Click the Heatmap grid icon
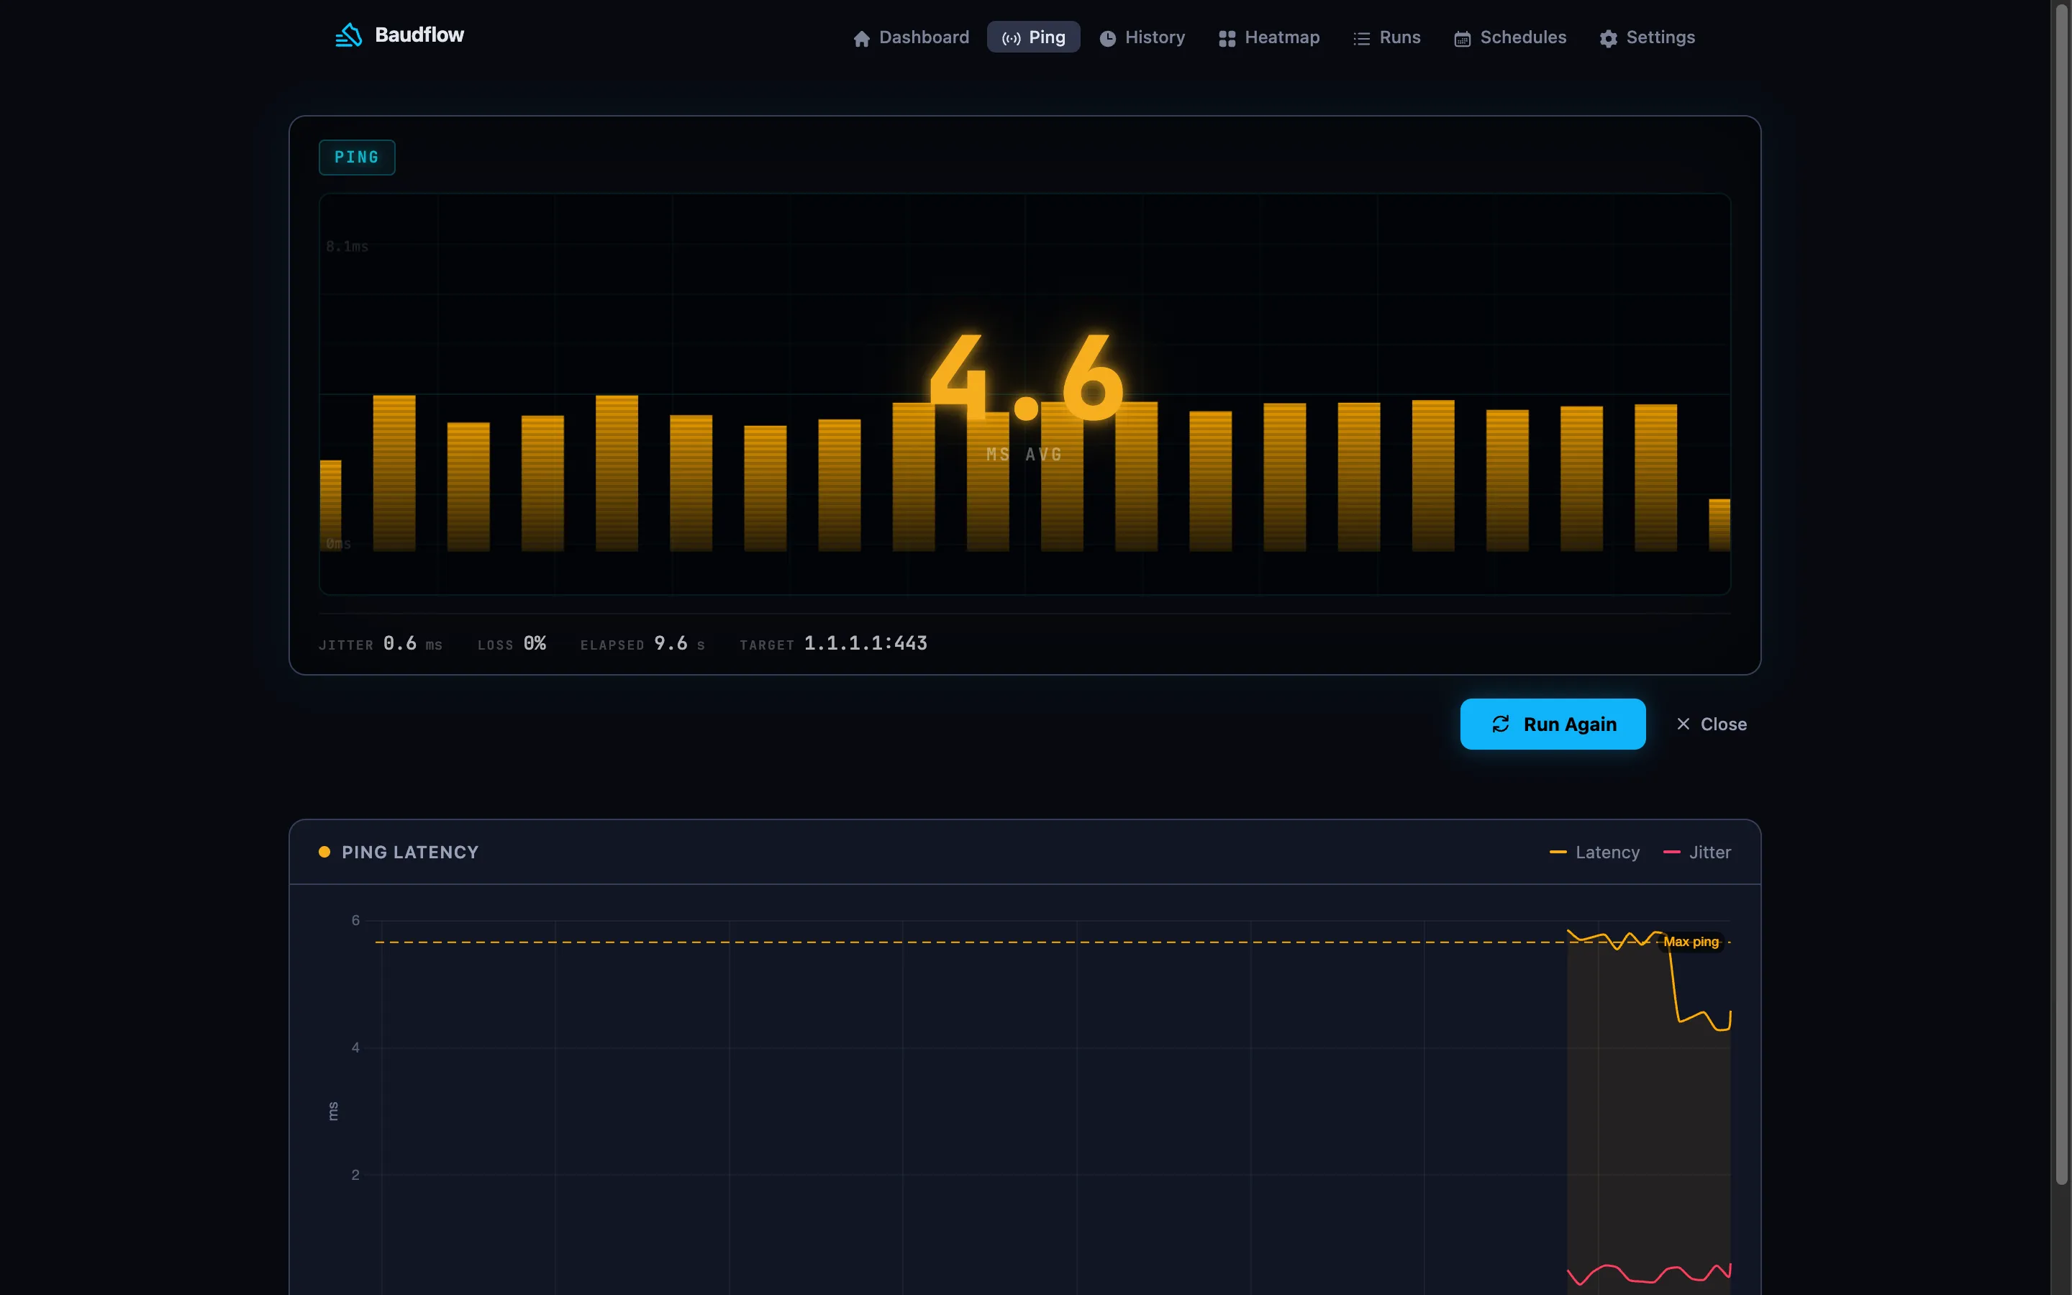The width and height of the screenshot is (2072, 1295). point(1227,39)
